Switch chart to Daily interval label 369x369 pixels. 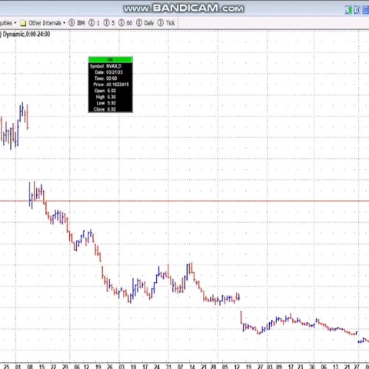coord(149,23)
